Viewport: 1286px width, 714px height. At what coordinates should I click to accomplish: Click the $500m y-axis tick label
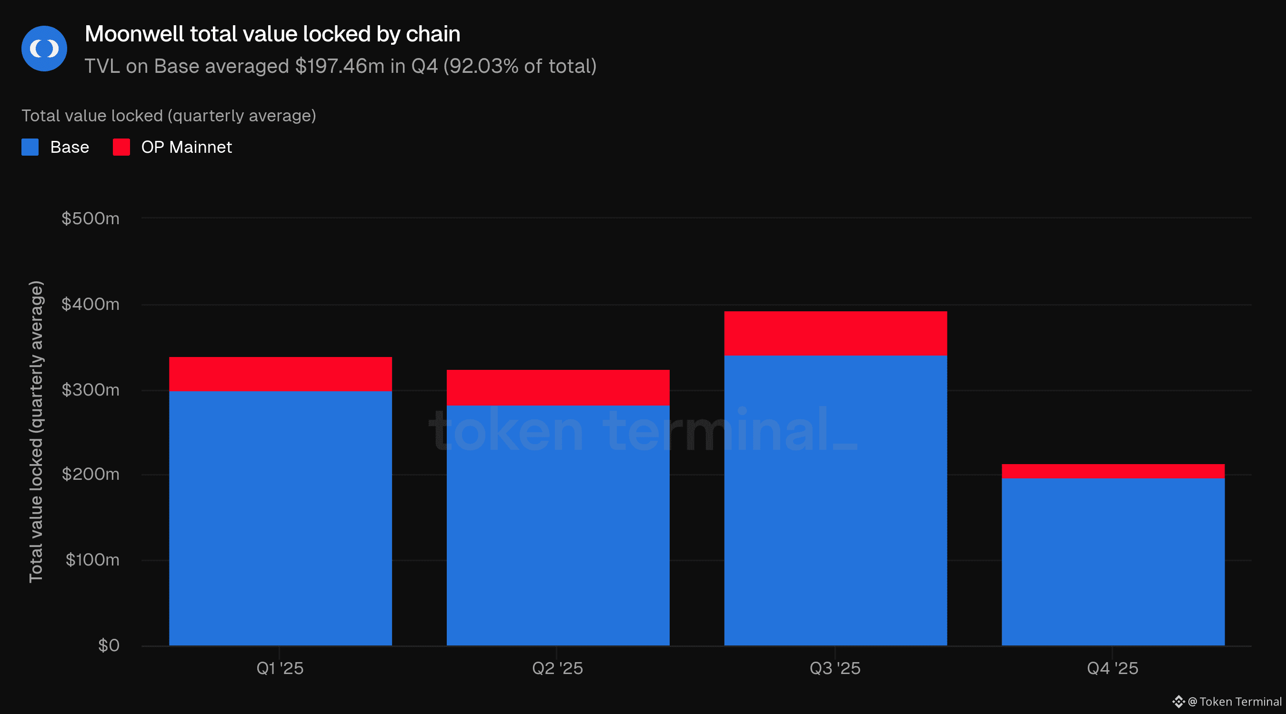point(90,218)
